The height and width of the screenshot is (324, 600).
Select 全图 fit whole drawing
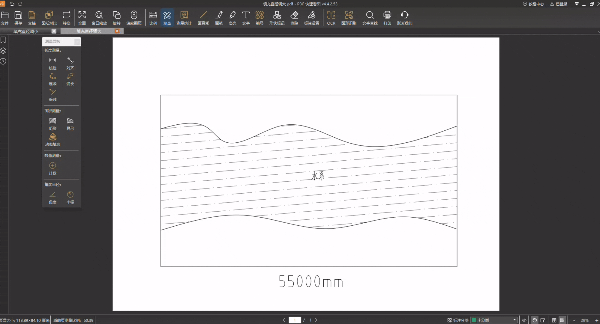[x=82, y=18]
